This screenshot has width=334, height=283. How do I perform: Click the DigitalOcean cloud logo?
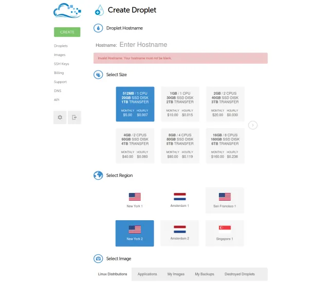67,10
